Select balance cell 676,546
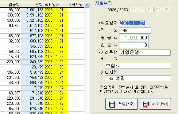This screenshot has width=178, height=114. coord(33,109)
